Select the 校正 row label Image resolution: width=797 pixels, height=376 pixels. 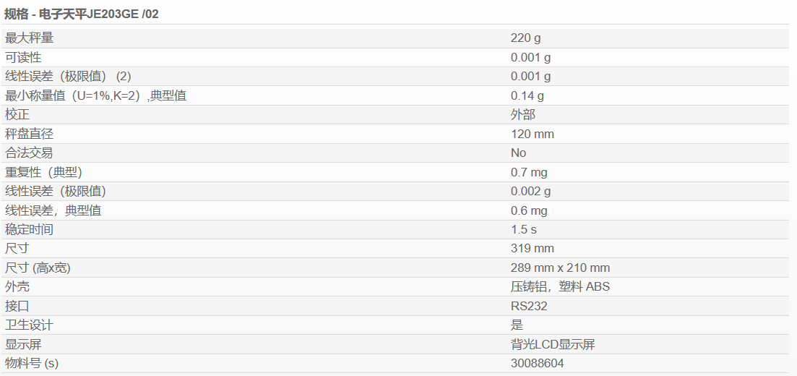coord(17,115)
